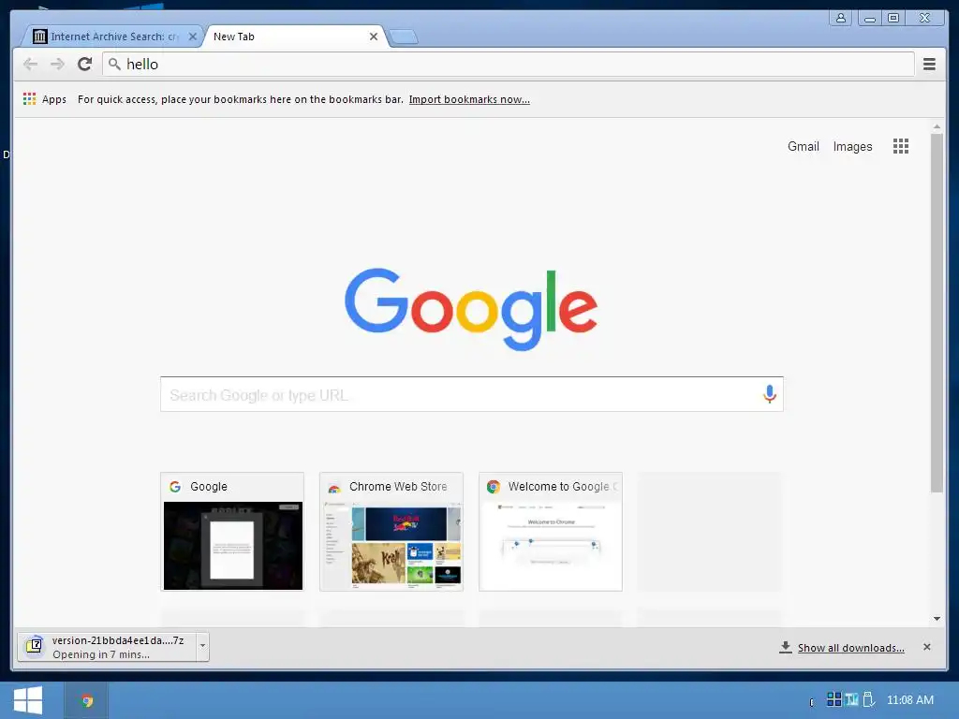Open the Images link

[x=852, y=147]
